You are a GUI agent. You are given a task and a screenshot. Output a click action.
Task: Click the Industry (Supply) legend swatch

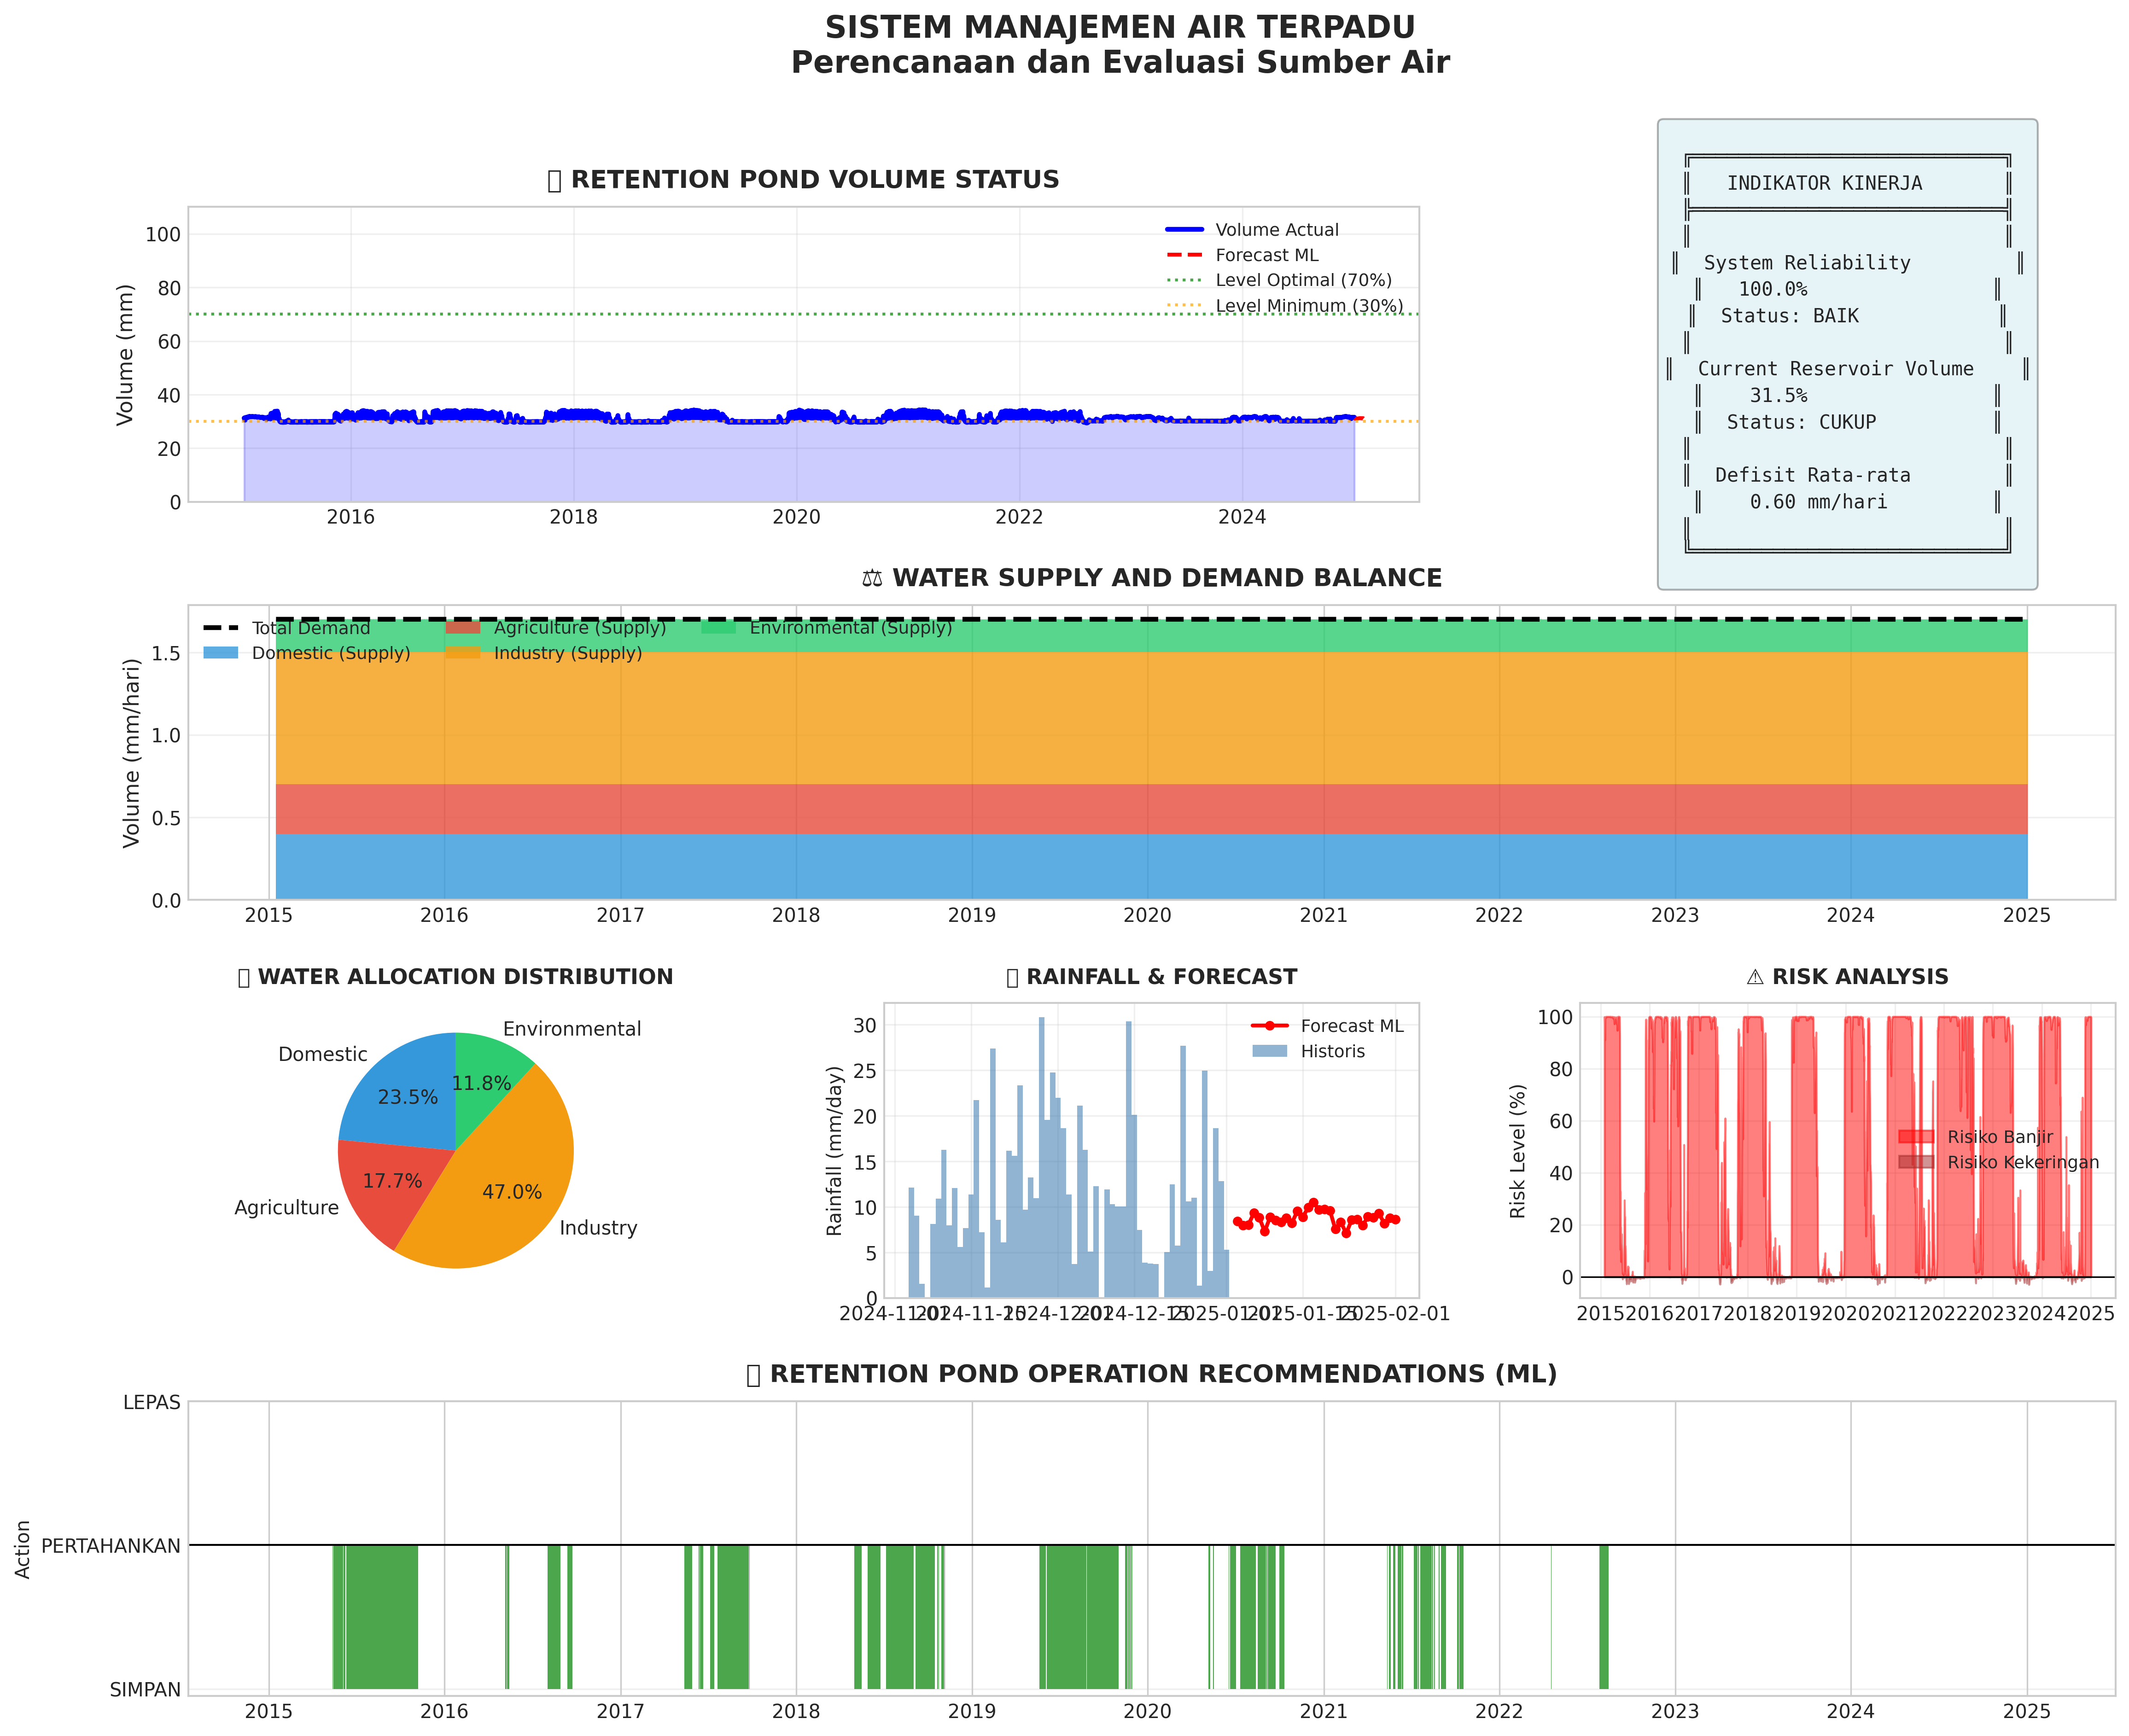pyautogui.click(x=463, y=653)
